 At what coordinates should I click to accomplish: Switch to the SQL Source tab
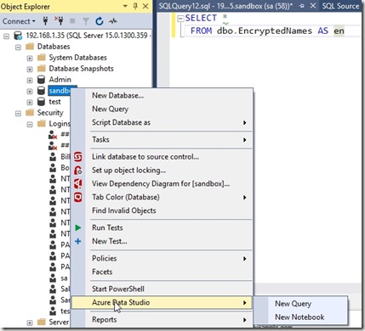(x=340, y=6)
